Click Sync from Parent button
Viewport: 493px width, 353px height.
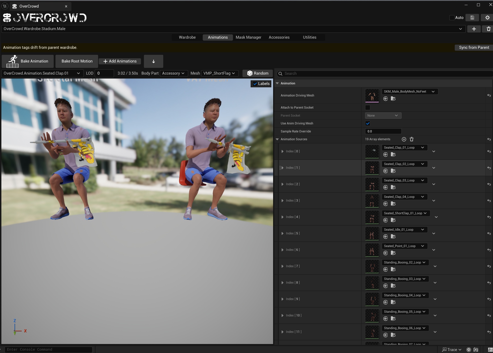(x=474, y=47)
